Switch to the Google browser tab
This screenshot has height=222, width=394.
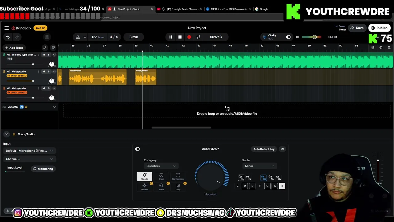264,9
